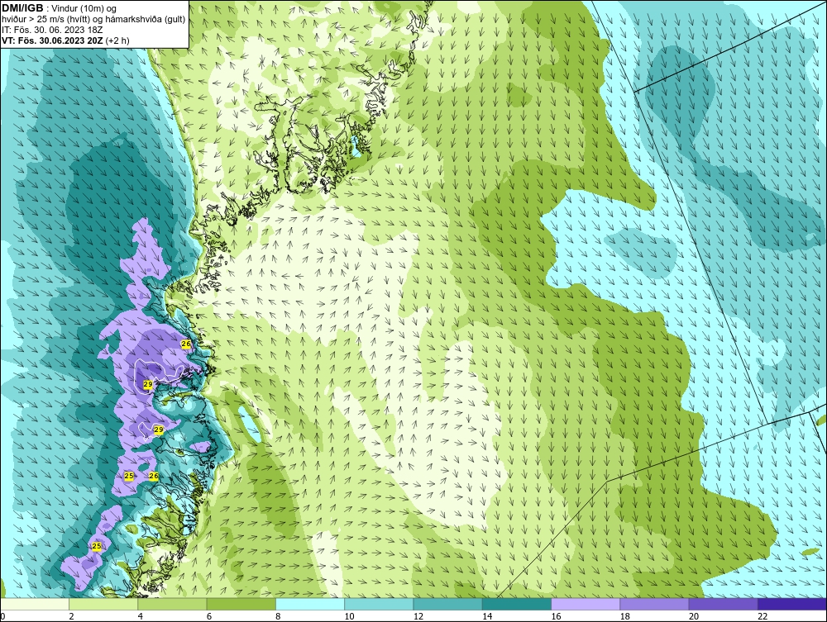
Task: Pick the 14–16 m/s dark teal legend segment
Action: pyautogui.click(x=516, y=604)
